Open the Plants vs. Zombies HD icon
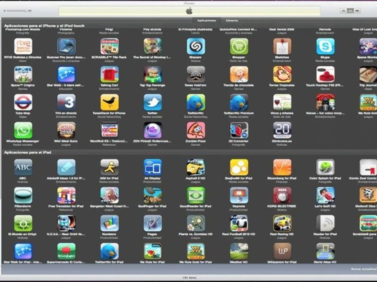This screenshot has width=377, height=282. click(196, 223)
